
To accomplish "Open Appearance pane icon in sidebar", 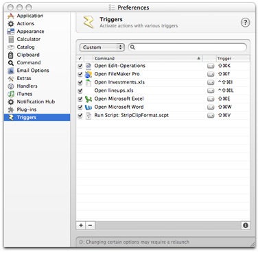I will tap(11, 31).
